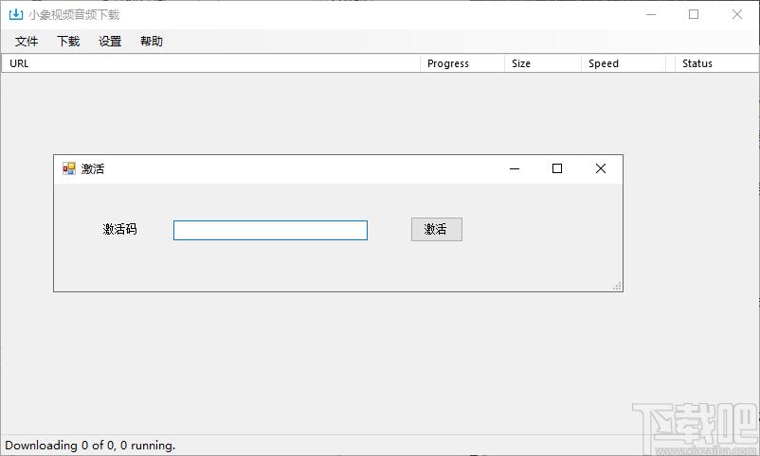Sort by the Progress column header
Image resolution: width=760 pixels, height=456 pixels.
461,63
